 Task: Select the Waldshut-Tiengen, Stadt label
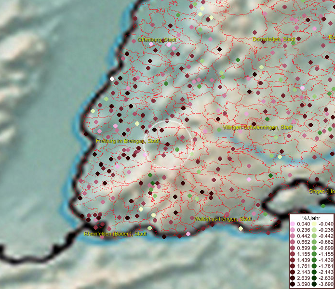pyautogui.click(x=223, y=219)
